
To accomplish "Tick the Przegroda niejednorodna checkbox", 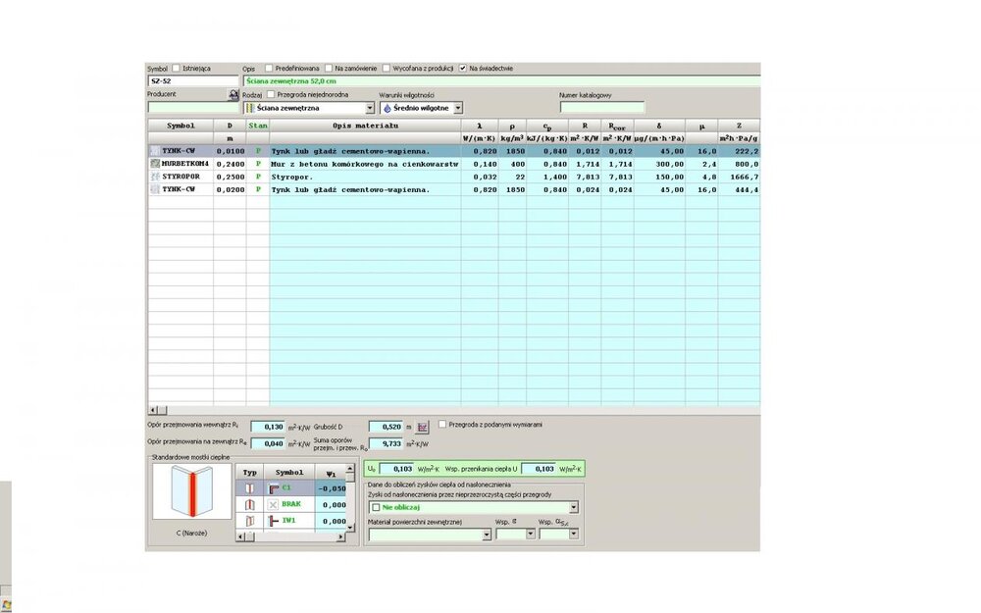I will point(271,94).
